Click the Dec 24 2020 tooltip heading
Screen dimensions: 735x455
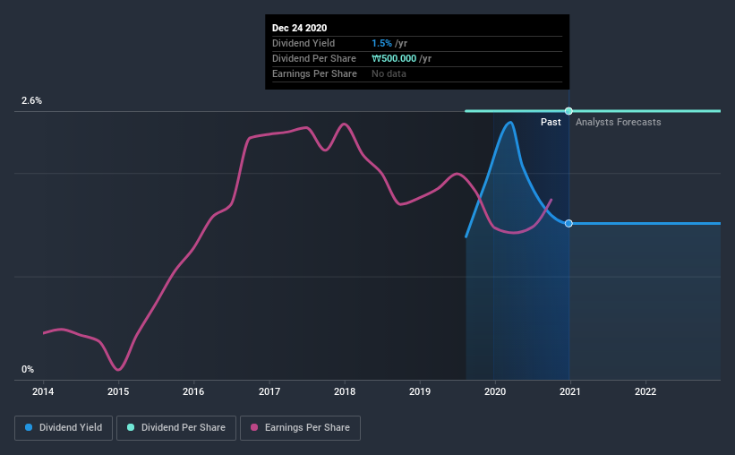pos(300,28)
